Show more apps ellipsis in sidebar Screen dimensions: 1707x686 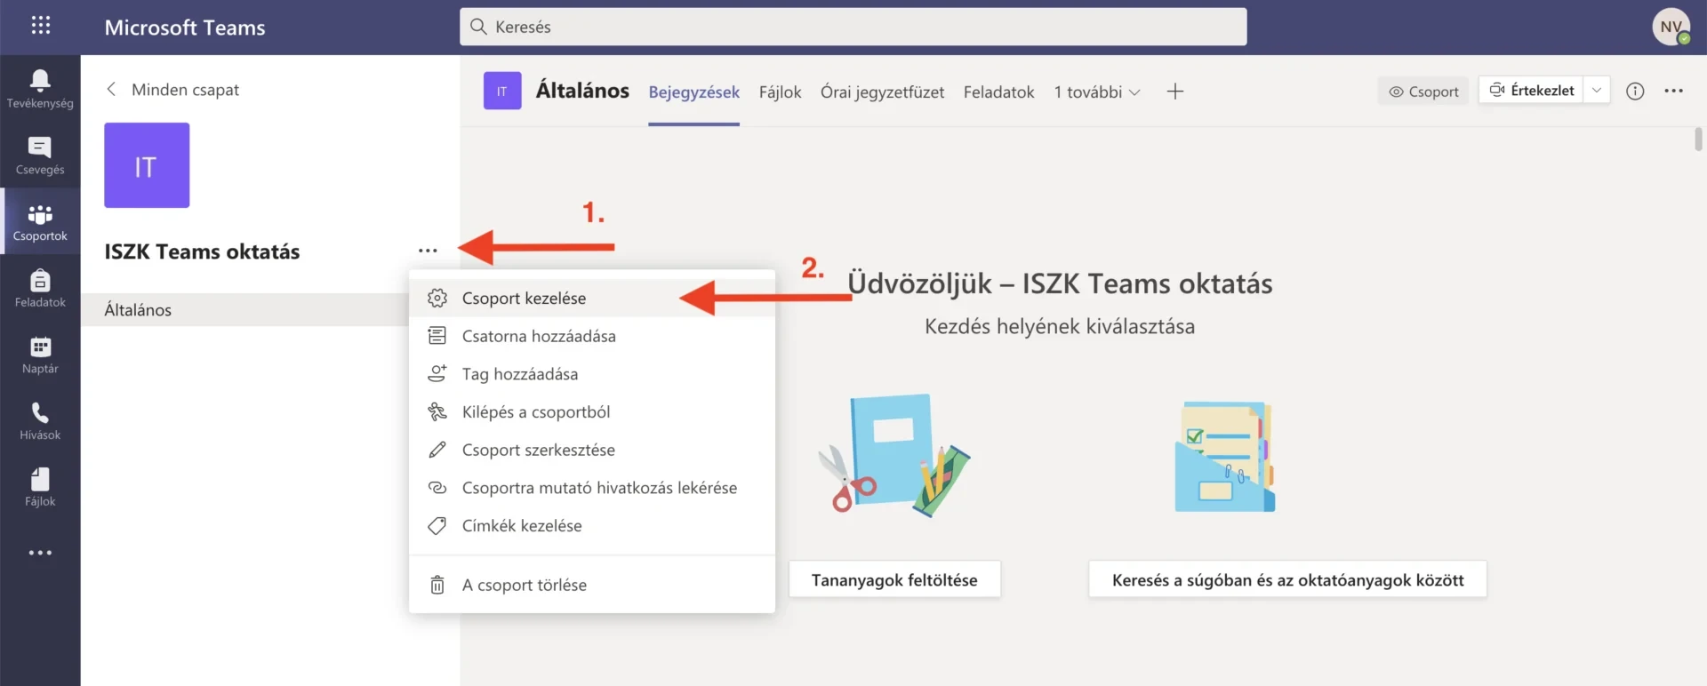click(x=40, y=553)
